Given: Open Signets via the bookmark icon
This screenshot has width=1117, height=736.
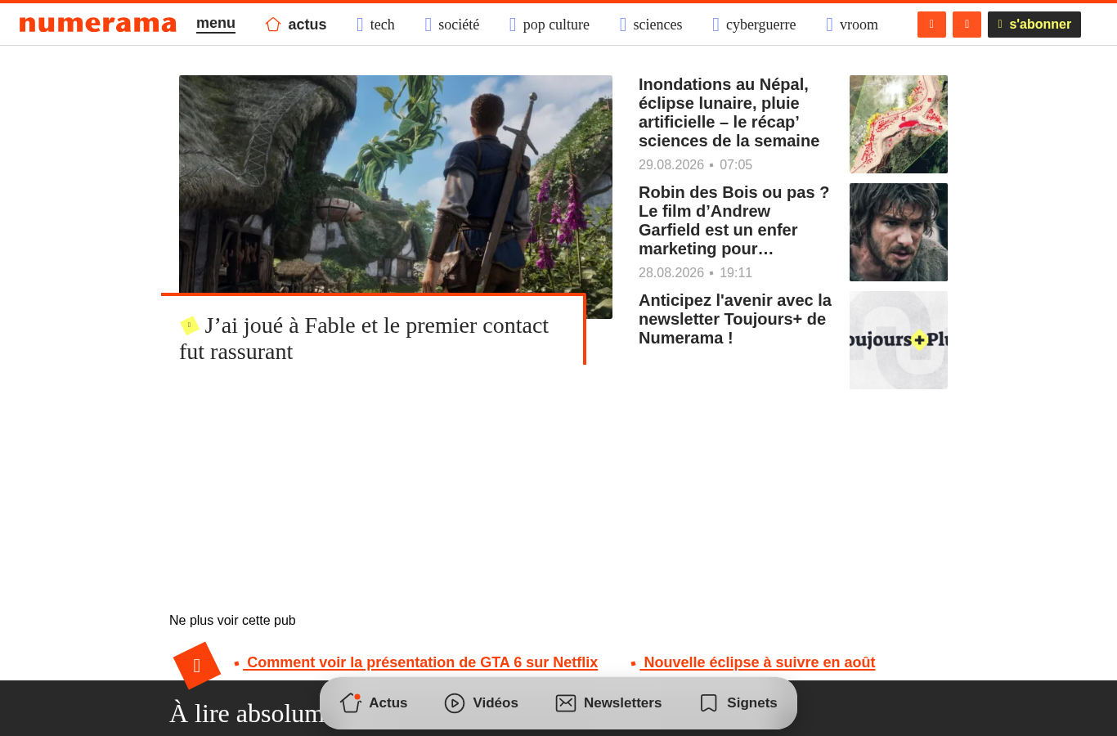Looking at the screenshot, I should coord(709,703).
